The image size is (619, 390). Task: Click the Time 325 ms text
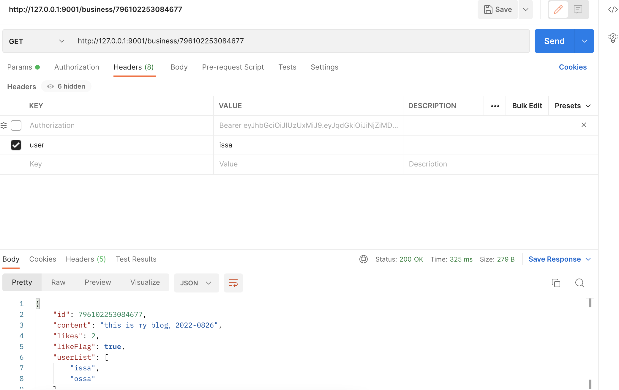tap(451, 259)
